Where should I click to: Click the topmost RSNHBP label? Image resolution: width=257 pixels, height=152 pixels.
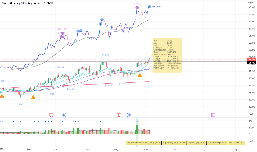coord(137,3)
